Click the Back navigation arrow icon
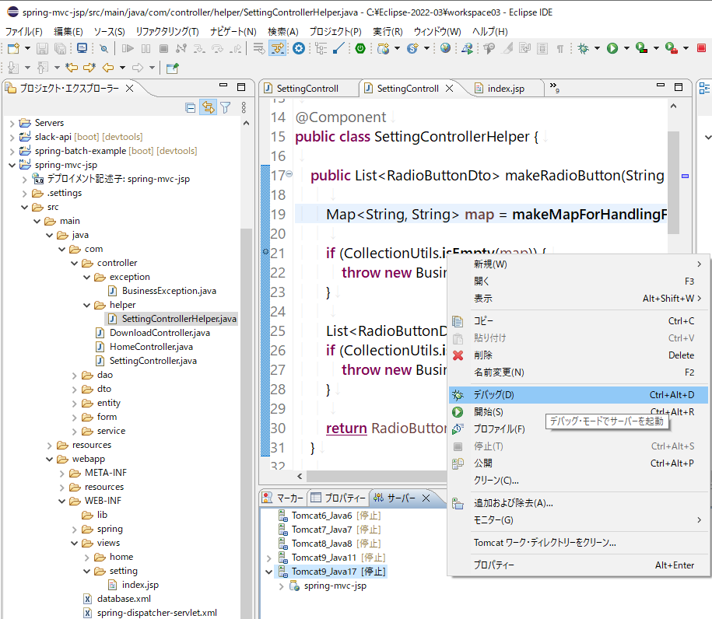 (108, 68)
